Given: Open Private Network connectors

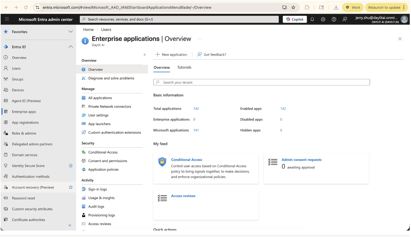Looking at the screenshot, I should point(110,107).
